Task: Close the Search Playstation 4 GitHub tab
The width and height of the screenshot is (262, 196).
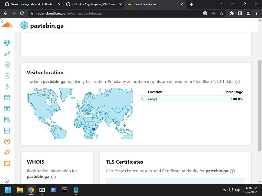Action: click(x=59, y=4)
